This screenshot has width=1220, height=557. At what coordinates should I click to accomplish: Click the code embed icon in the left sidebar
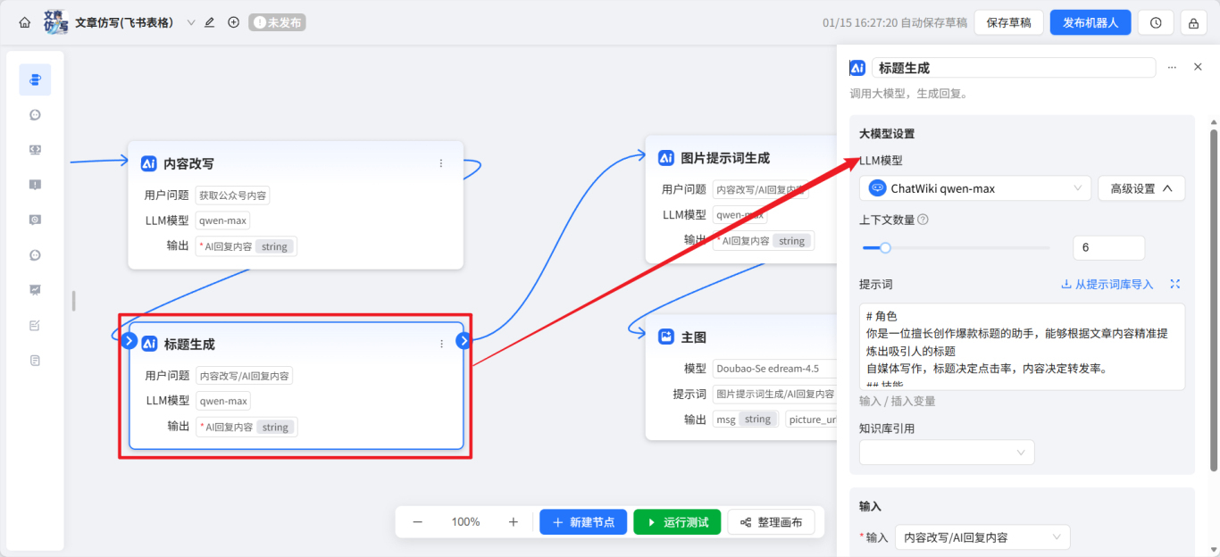pos(35,149)
